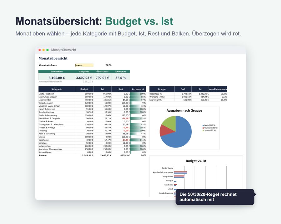
Task: Click the 'vom Einkommen' column header
Action: [218, 89]
